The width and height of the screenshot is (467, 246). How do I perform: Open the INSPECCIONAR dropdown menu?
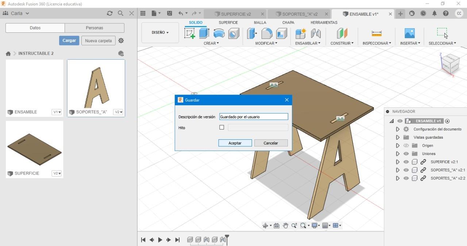tap(377, 43)
